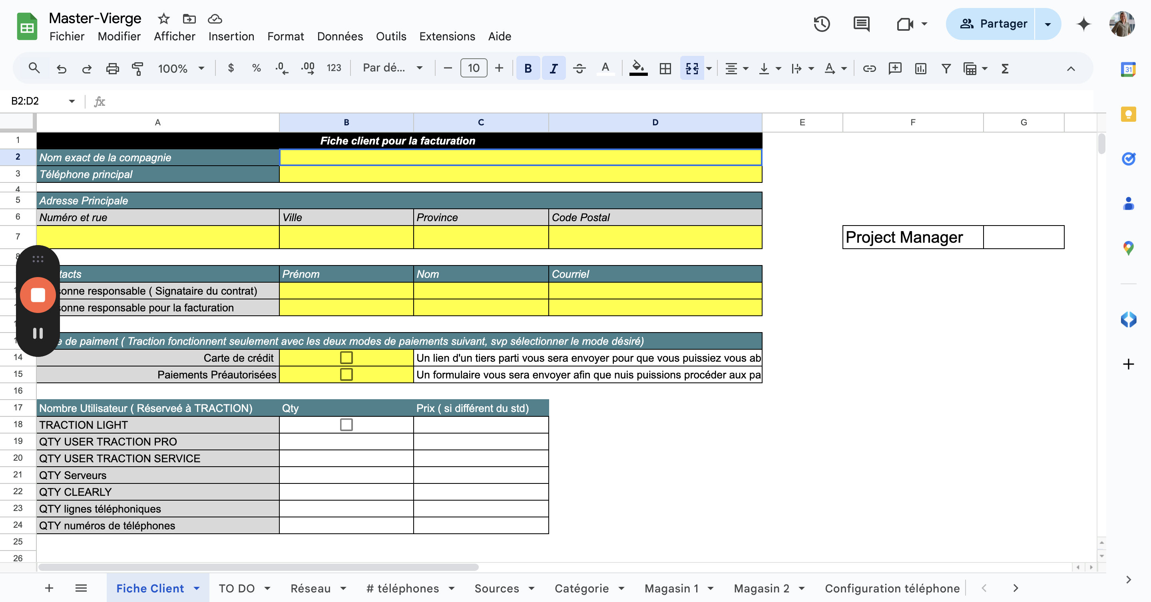The image size is (1151, 602).
Task: Open the text color picker
Action: coord(605,68)
